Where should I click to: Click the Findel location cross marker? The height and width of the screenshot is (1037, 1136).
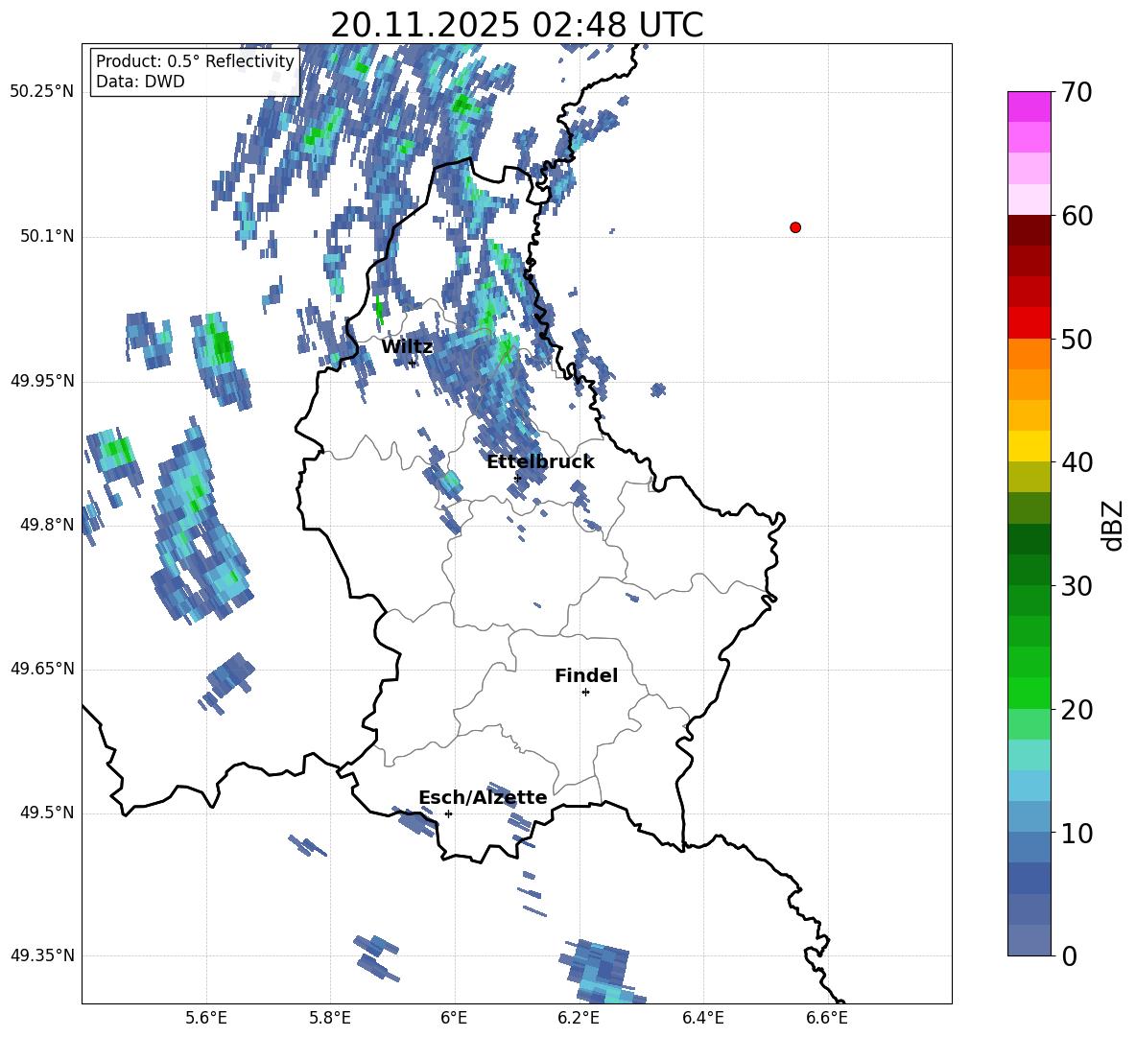pos(585,693)
